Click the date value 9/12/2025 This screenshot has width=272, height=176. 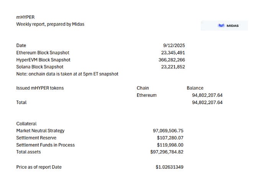(x=174, y=46)
